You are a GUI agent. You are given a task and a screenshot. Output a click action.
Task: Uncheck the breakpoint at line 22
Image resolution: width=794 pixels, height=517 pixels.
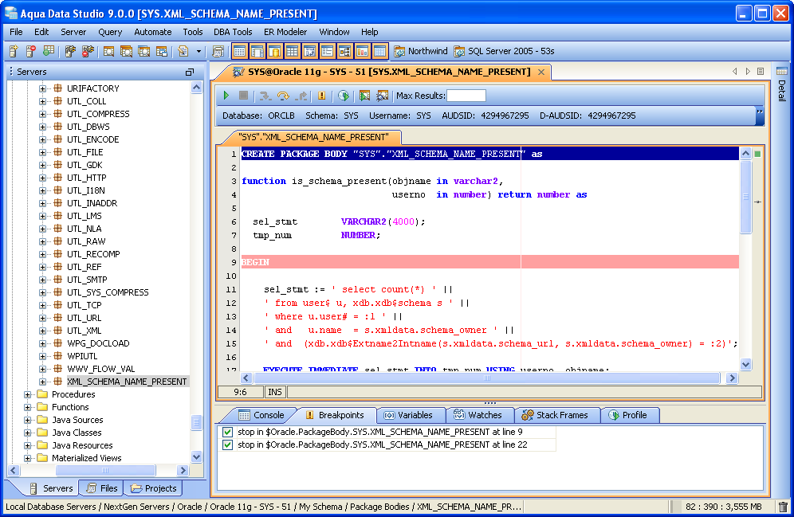tap(227, 445)
